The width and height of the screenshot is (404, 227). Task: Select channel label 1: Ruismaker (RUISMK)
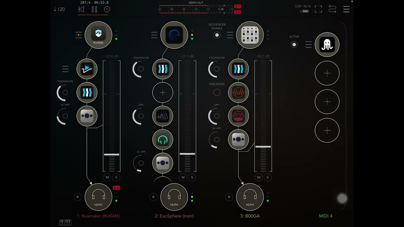[x=98, y=216]
